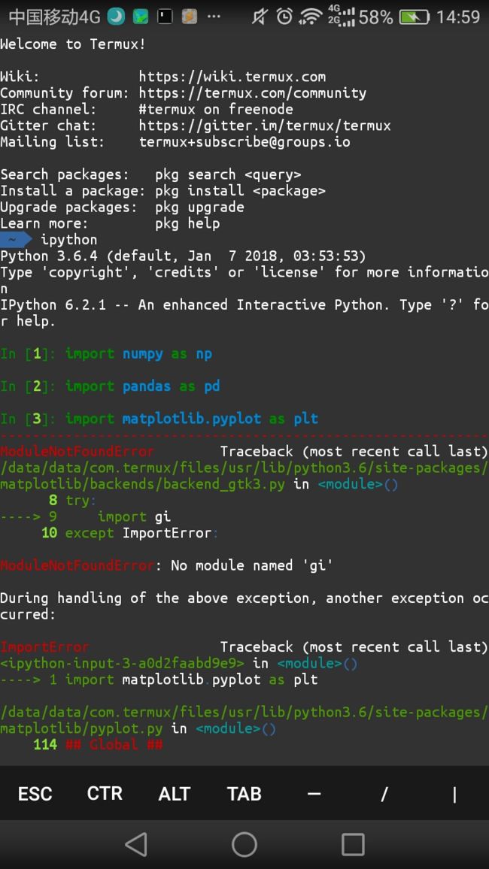Tap the blue tilde prompt arrow

(16, 240)
